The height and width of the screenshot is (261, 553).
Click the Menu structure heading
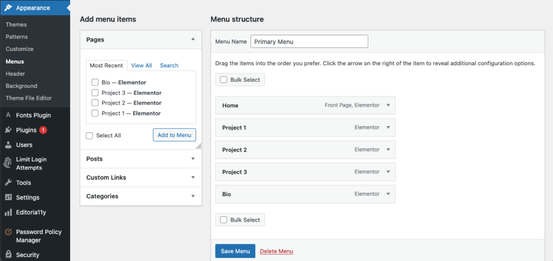(x=237, y=19)
